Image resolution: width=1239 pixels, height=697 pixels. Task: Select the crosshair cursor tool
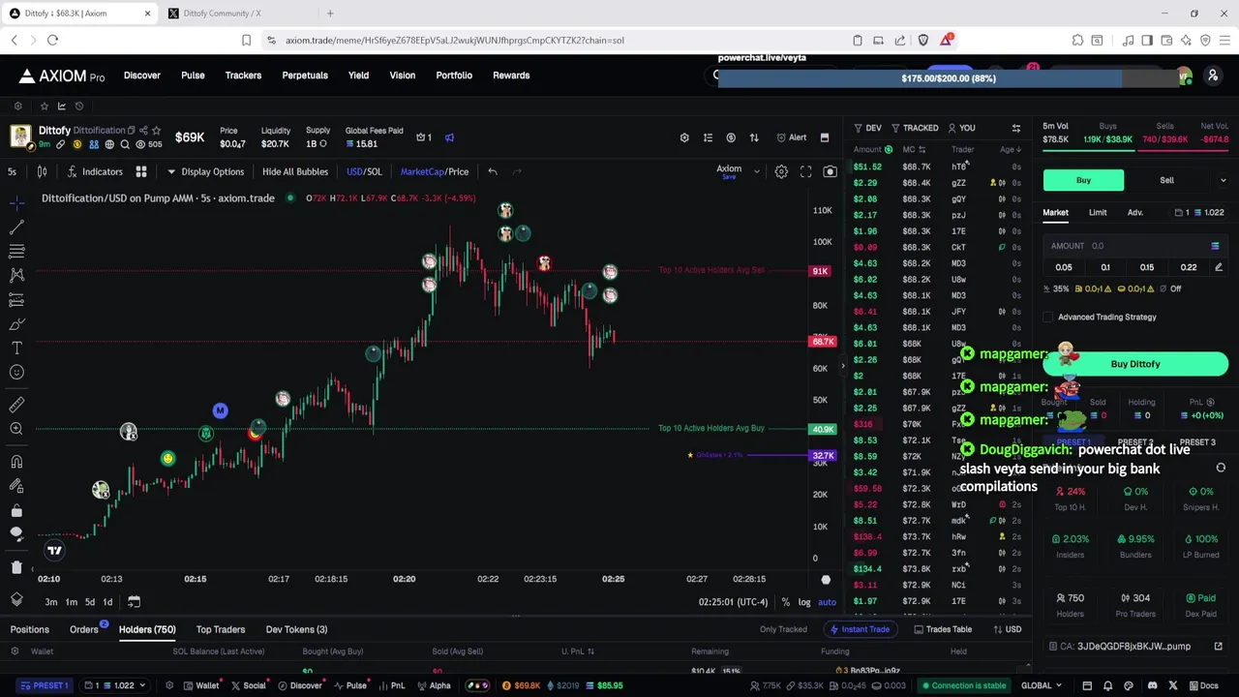click(16, 202)
